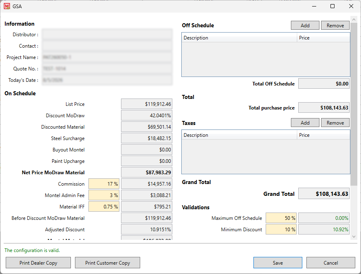Print the Dealer Copy
The height and width of the screenshot is (274, 361).
tap(38, 263)
